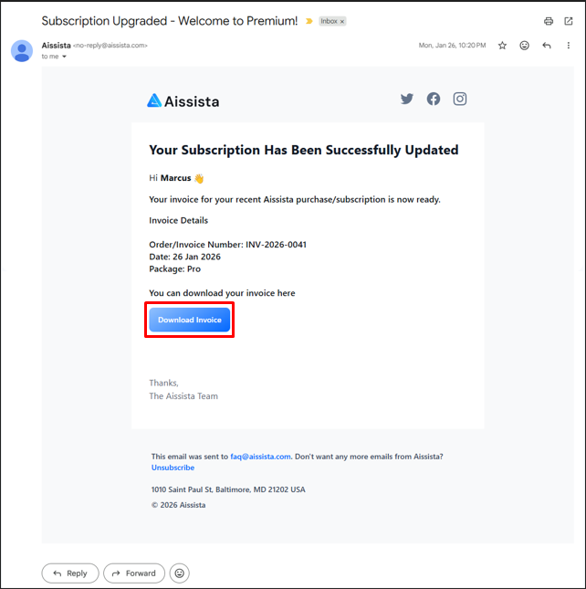
Task: Star the Aissista email
Action: pos(502,46)
